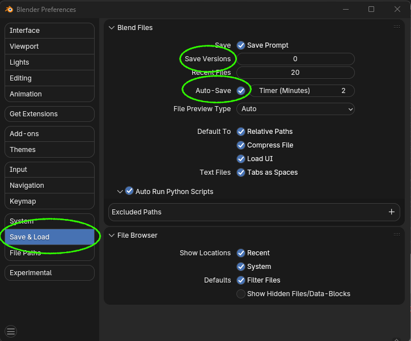This screenshot has height=341, width=411.
Task: Collapse the File Browser panel
Action: click(x=112, y=235)
